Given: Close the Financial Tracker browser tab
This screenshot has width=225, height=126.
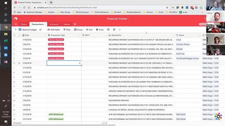Looking at the screenshot, I should click(46, 2).
